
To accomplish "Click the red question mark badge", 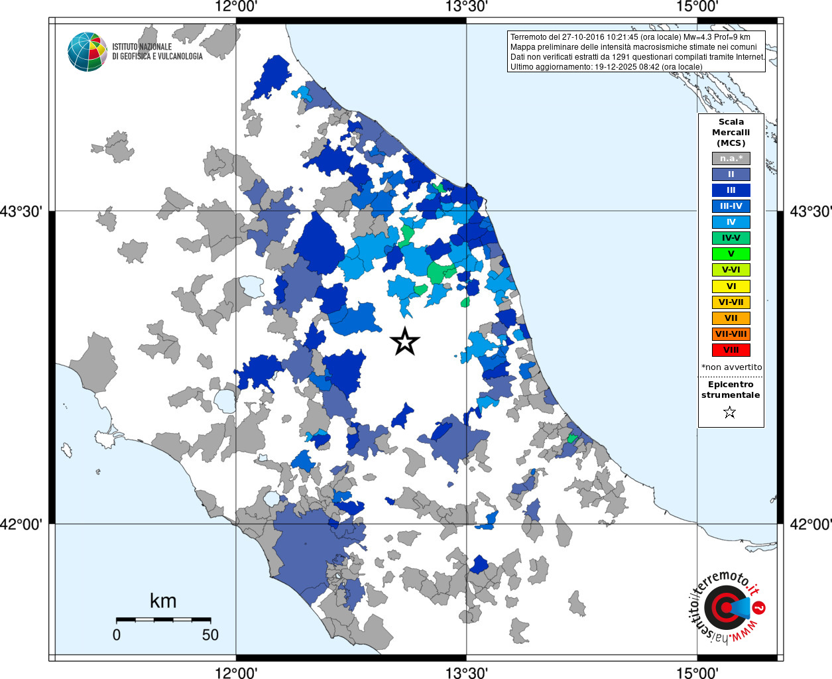I will pyautogui.click(x=759, y=607).
